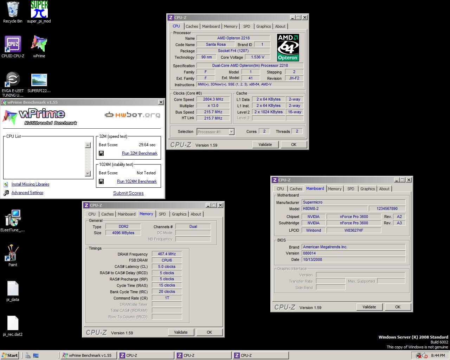Click the motherboard model H8DM8-2 field
450x360 pixels.
pyautogui.click(x=335, y=208)
